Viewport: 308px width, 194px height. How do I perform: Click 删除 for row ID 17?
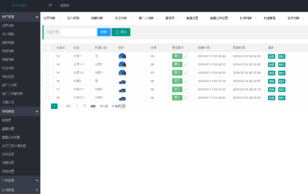coord(282,89)
